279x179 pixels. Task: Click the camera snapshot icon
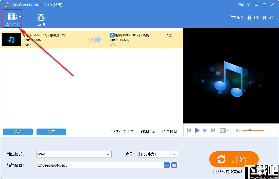click(223, 130)
